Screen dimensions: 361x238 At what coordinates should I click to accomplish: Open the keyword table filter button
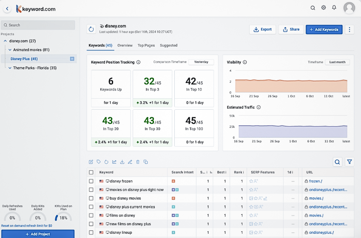350,162
